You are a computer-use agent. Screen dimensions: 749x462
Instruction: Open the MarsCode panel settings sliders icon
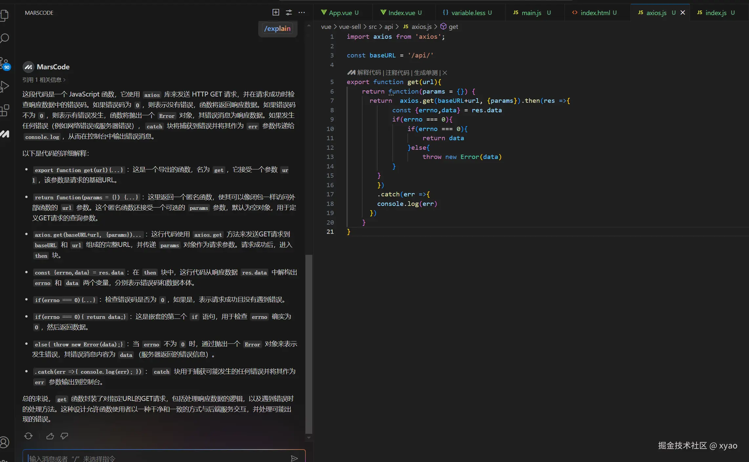pos(289,12)
